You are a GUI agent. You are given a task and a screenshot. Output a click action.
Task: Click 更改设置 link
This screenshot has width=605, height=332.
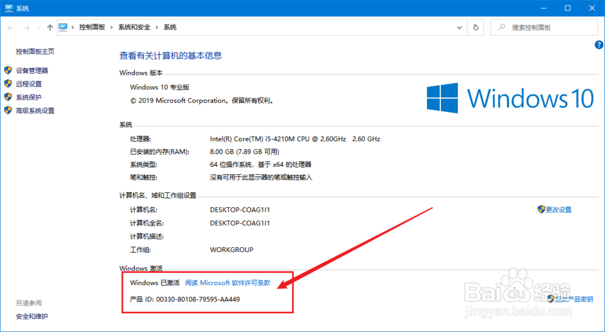click(558, 210)
